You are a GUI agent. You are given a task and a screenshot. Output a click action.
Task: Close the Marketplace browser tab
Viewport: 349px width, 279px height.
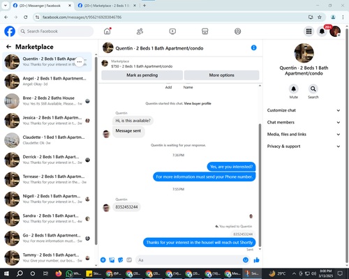(135, 6)
